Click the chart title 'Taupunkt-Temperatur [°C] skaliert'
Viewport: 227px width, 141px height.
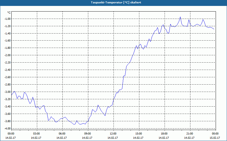click(116, 3)
